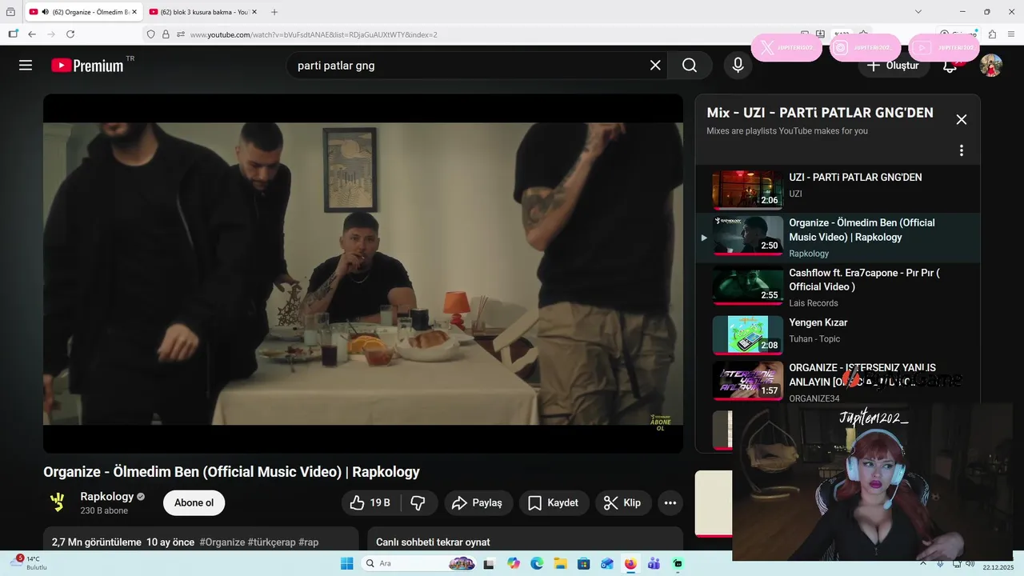Viewport: 1024px width, 576px height.
Task: Select the Organize - Ölmedim Ben browser tab
Action: point(84,12)
